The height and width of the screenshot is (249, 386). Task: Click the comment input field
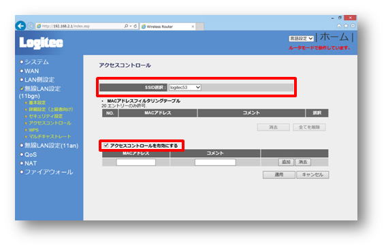215,162
